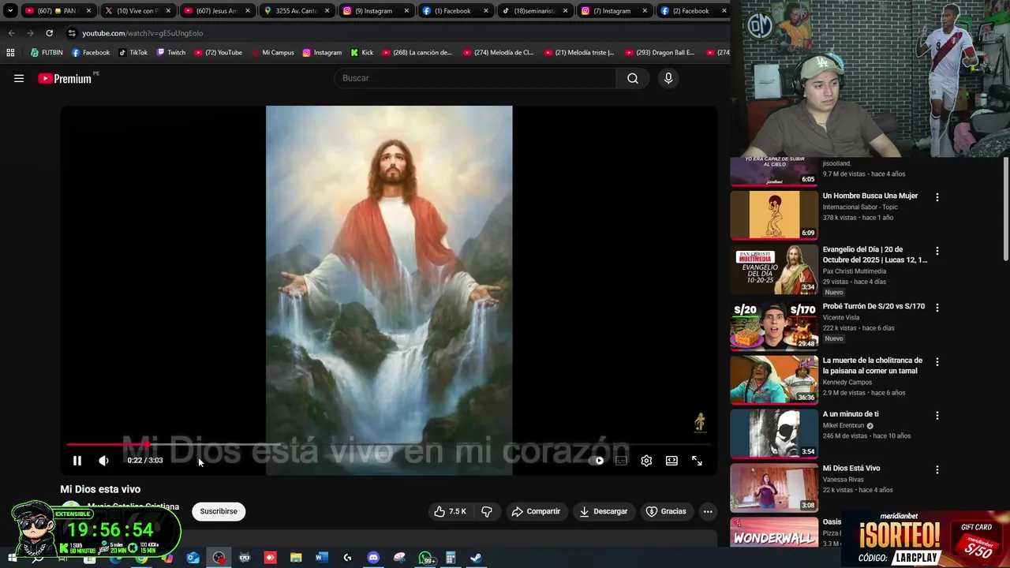
Task: Open WhatsApp from the taskbar
Action: [x=425, y=558]
